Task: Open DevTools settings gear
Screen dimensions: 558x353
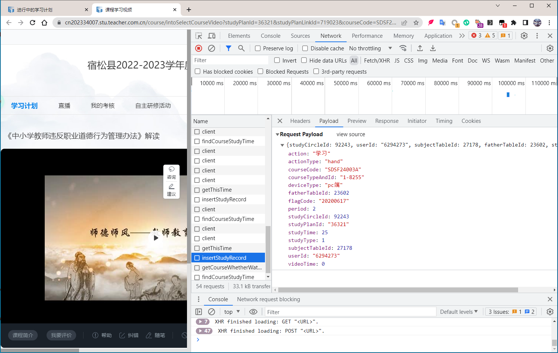Action: point(524,36)
